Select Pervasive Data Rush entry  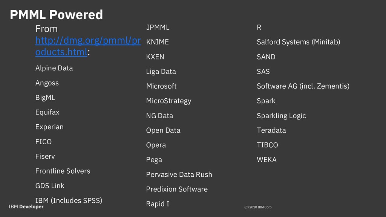click(179, 174)
